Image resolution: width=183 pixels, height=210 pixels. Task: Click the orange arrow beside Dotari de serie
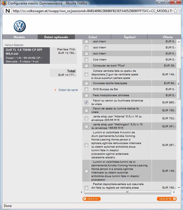click(x=55, y=90)
